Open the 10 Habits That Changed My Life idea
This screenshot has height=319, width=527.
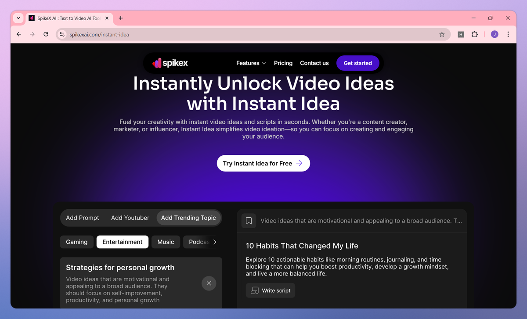tap(302, 246)
